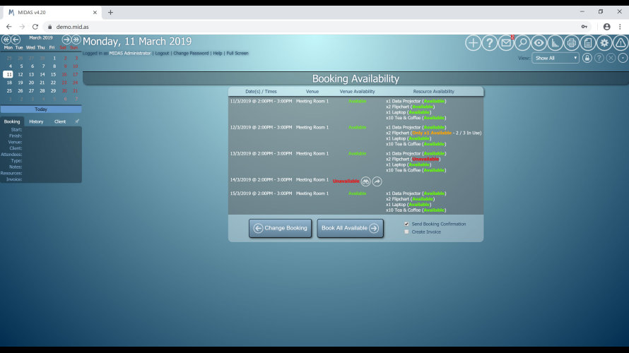629x353 pixels.
Task: Open a new browser tab
Action: point(110,13)
